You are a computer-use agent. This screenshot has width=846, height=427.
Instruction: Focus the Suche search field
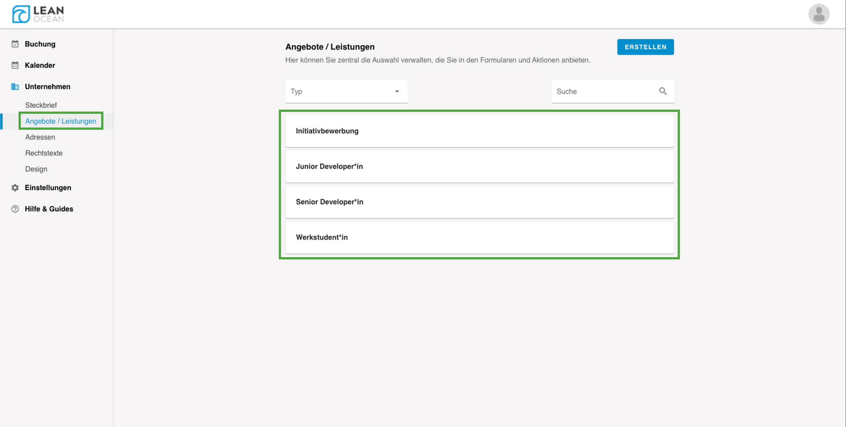[602, 92]
